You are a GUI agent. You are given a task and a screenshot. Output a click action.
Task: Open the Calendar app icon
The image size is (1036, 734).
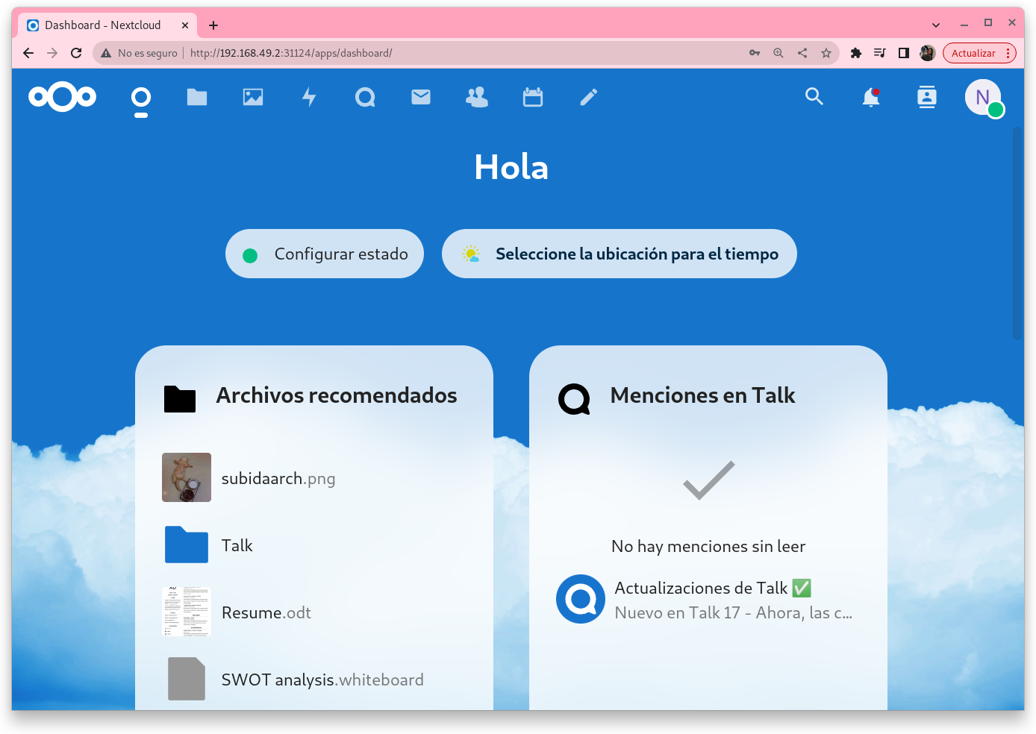tap(533, 97)
